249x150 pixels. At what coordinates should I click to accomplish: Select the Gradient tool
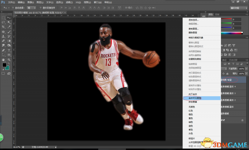[x=9, y=41]
